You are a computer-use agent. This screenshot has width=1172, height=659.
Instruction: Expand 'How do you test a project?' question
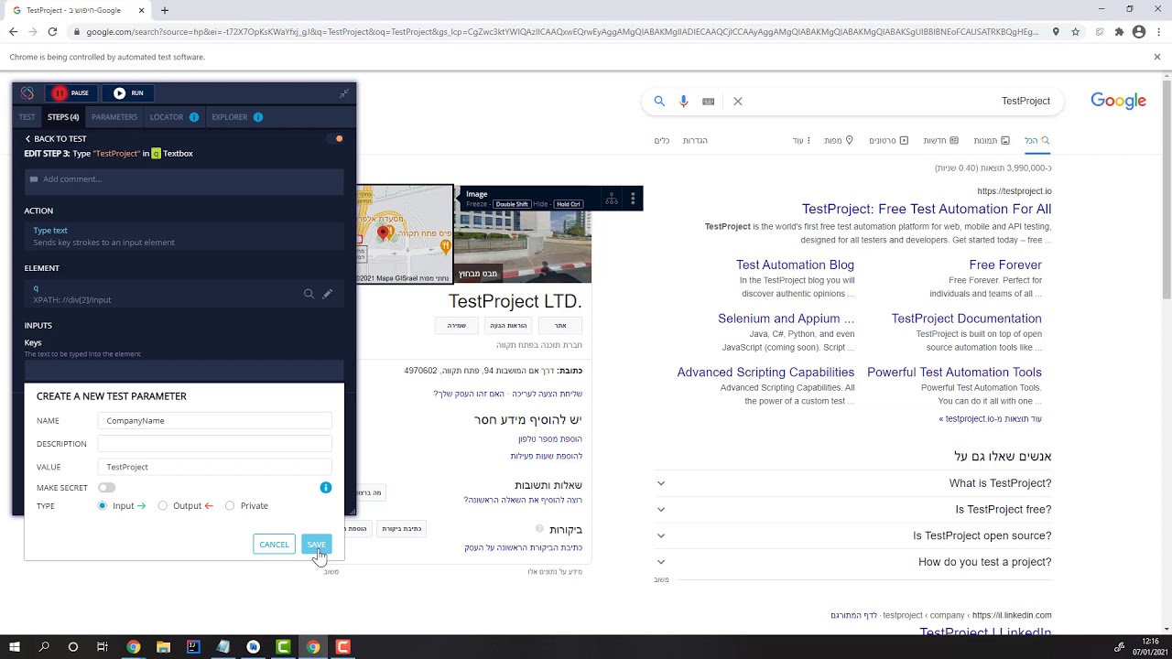(854, 562)
